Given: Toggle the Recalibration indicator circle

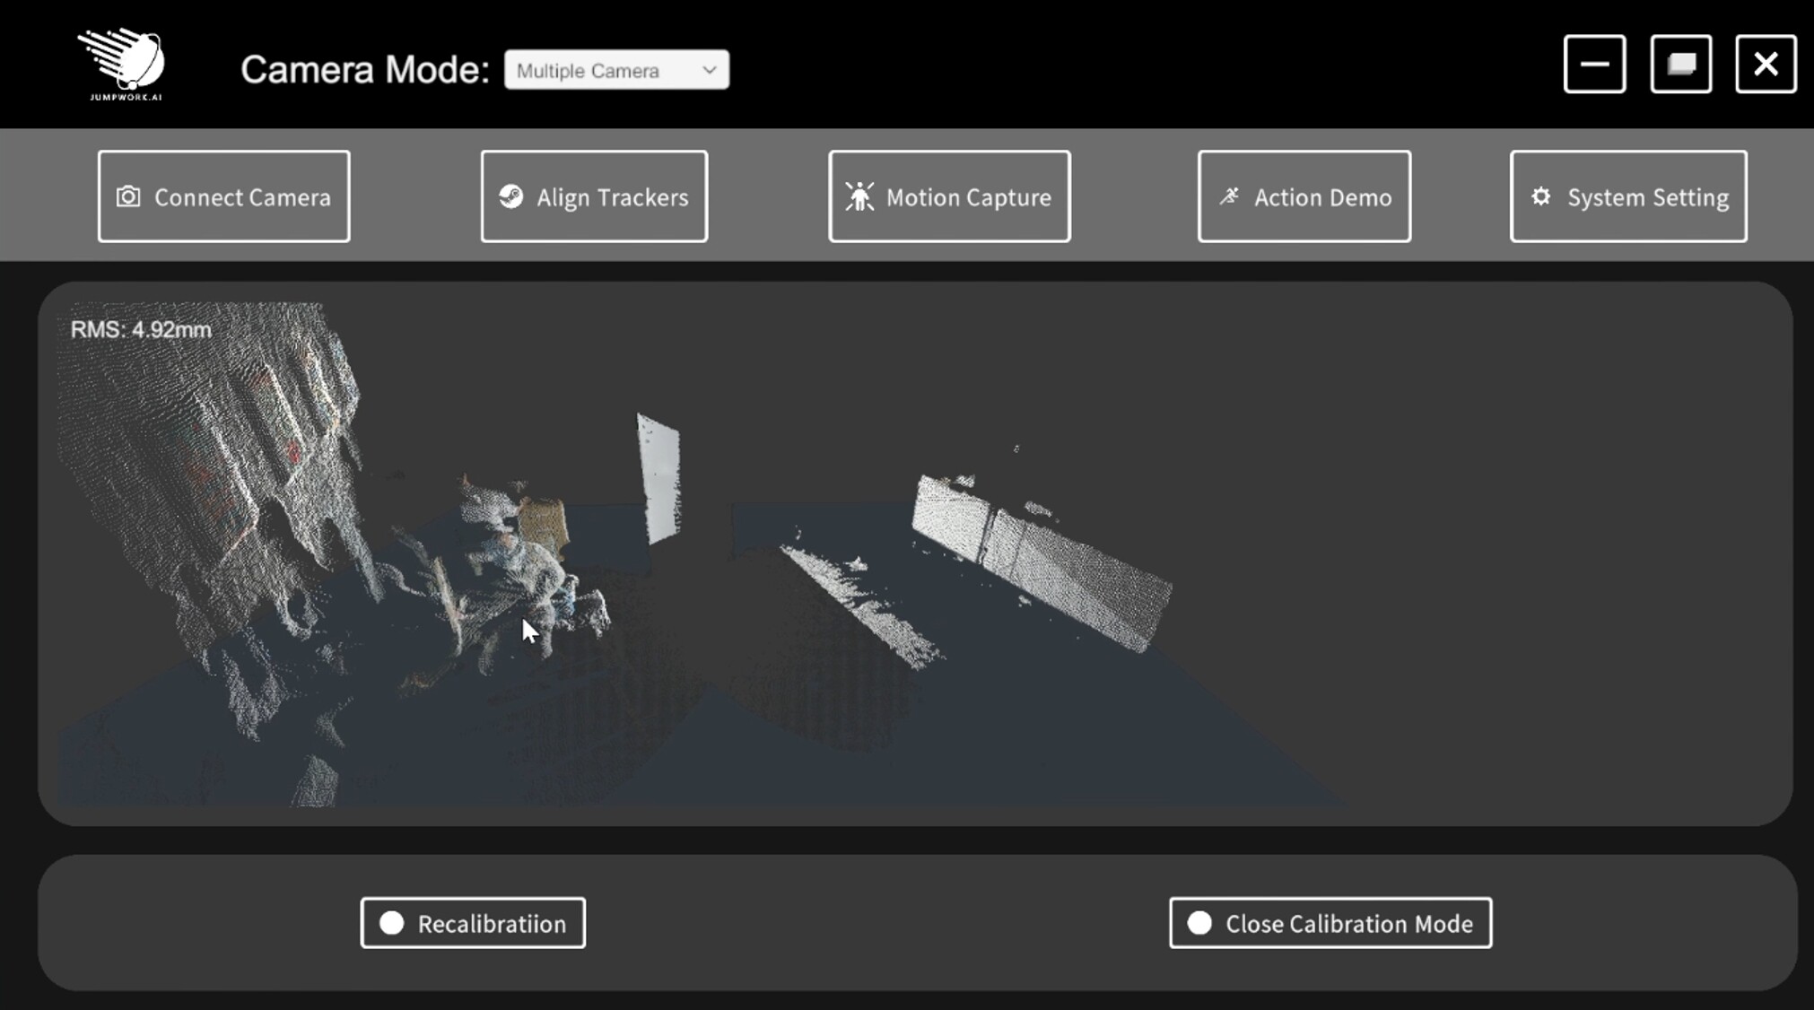Looking at the screenshot, I should (x=392, y=922).
